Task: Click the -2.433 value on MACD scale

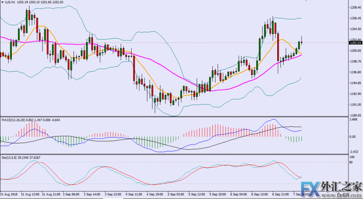Action: click(353, 152)
